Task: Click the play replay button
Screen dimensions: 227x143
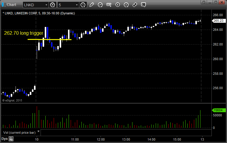Action: (x=118, y=5)
